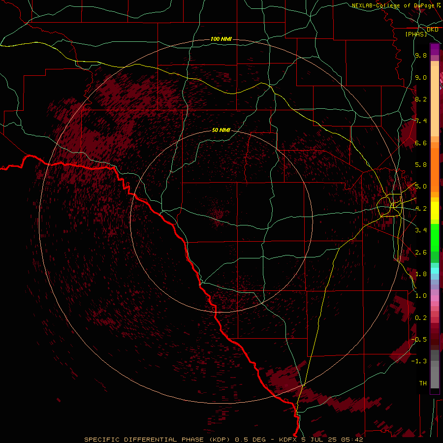Click the 0.2 legend value

click(421, 318)
